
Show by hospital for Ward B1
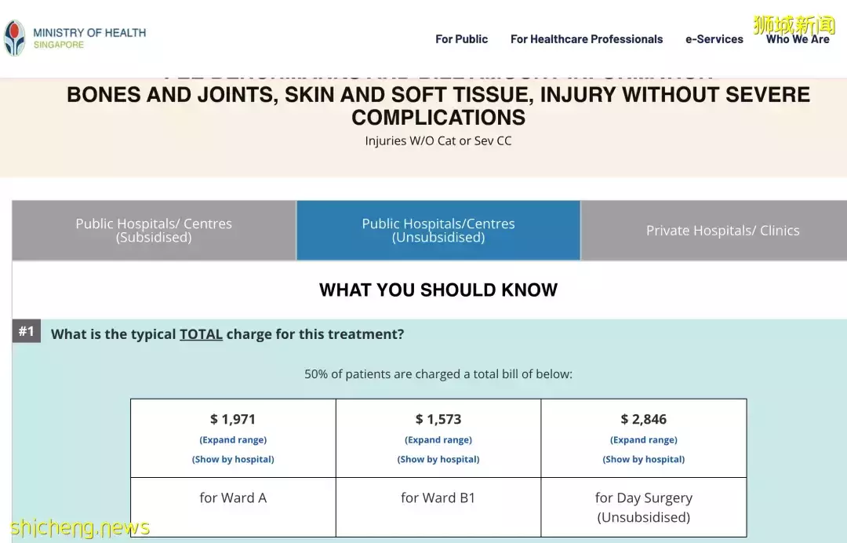pos(438,460)
